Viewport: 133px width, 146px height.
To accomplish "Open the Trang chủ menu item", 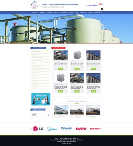I will coord(35,13).
